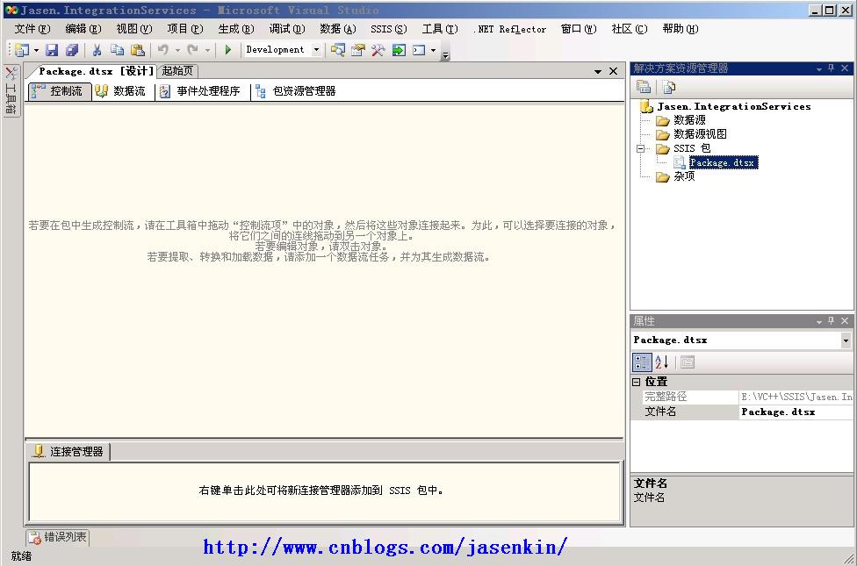857x566 pixels.
Task: Open the 调试 (Debug) menu
Action: [x=286, y=29]
